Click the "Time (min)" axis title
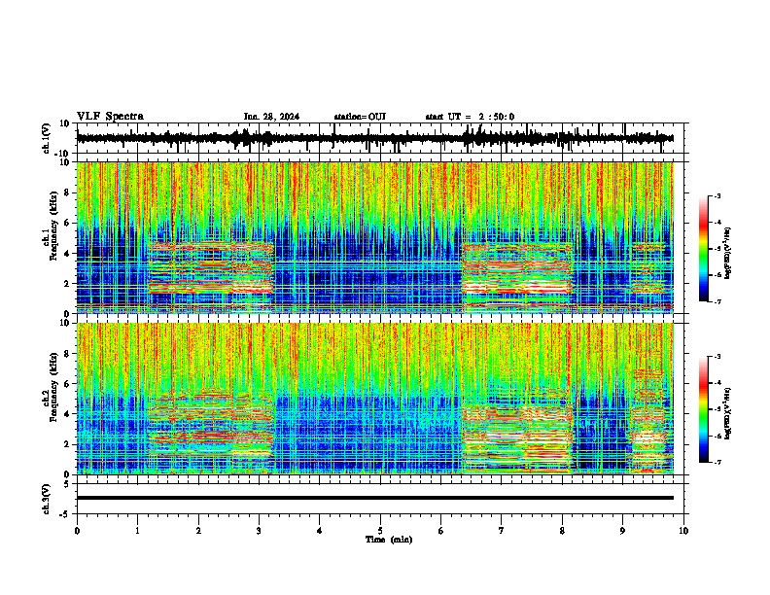 click(x=389, y=540)
